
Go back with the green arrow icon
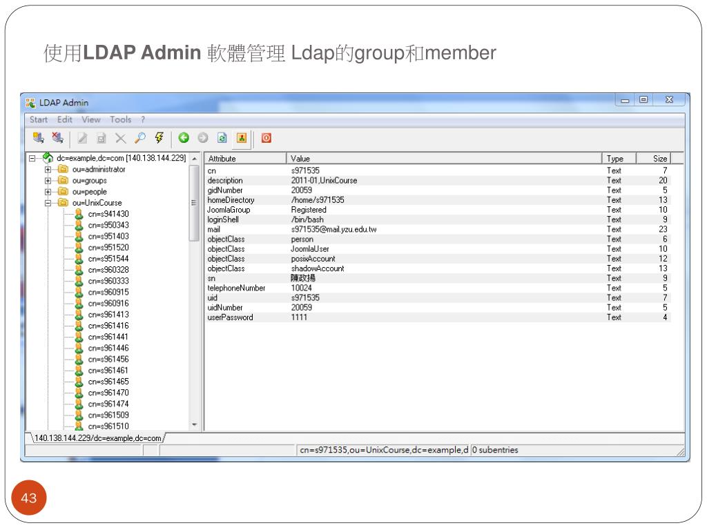184,138
